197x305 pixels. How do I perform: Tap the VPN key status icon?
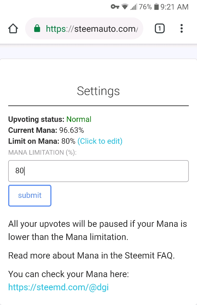pos(115,7)
